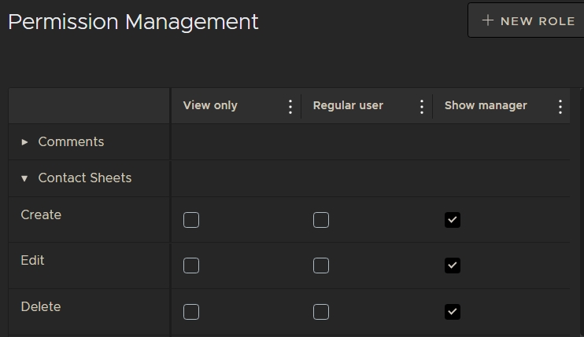584x337 pixels.
Task: Enable Edit permission for View only
Action: 191,266
